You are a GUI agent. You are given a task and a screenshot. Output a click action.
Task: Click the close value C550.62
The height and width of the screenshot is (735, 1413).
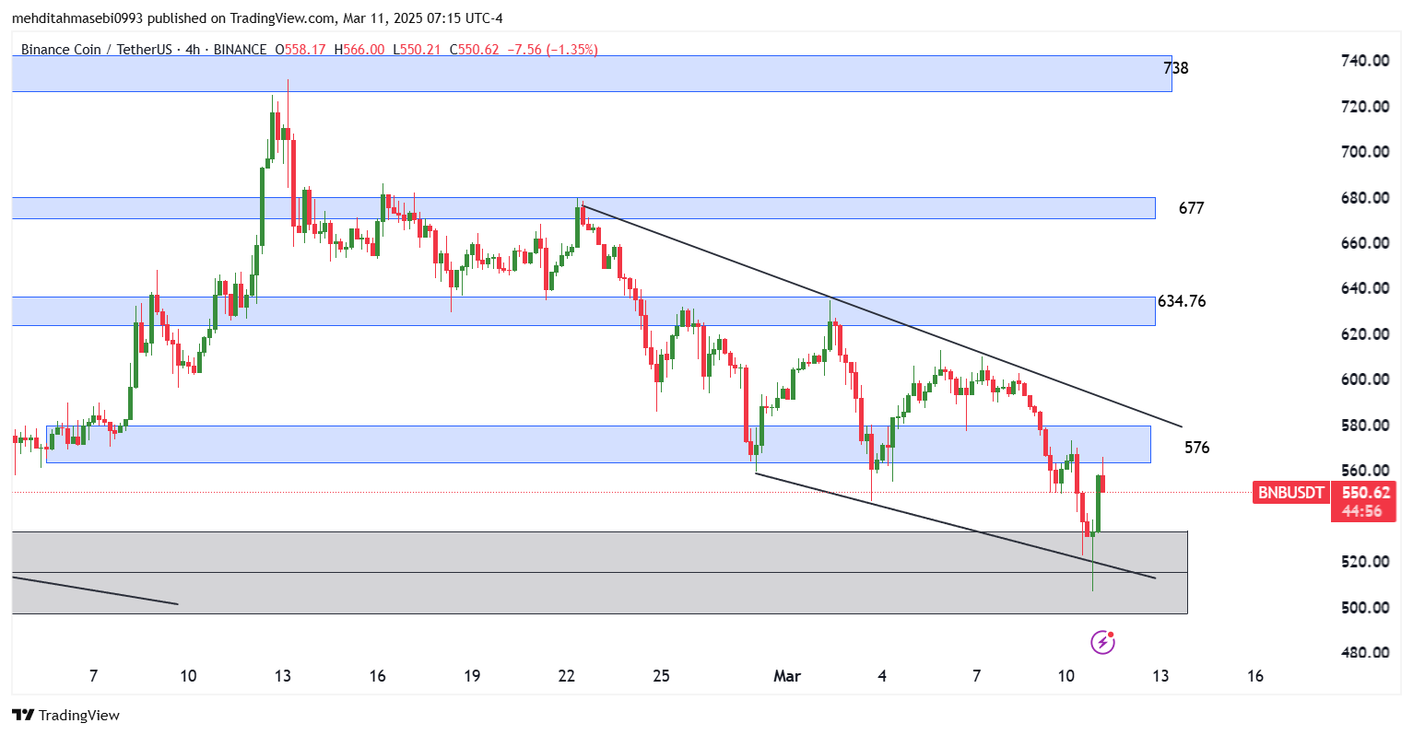point(475,50)
